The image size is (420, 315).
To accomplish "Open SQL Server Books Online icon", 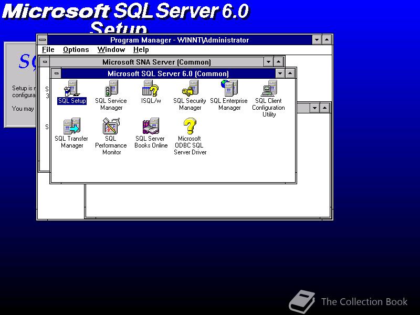I will click(x=151, y=126).
